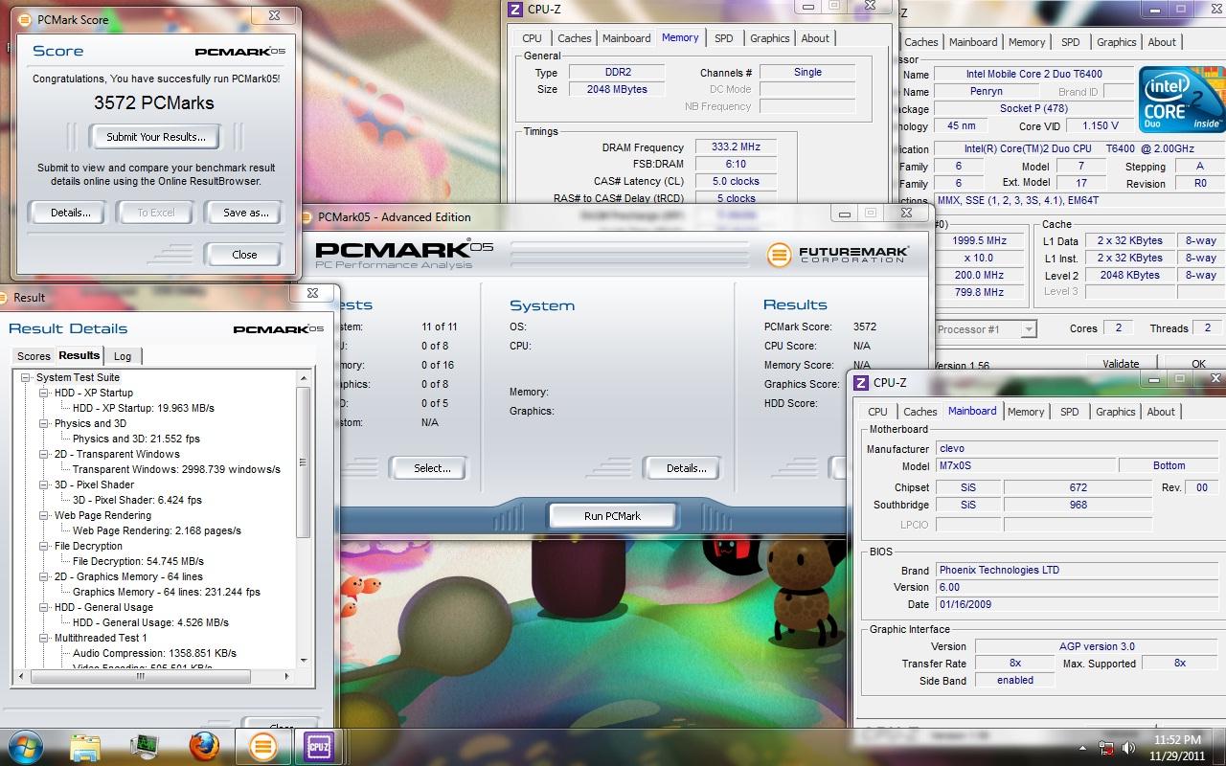The width and height of the screenshot is (1226, 766).
Task: Collapse the Web Page Rendering node
Action: [44, 515]
